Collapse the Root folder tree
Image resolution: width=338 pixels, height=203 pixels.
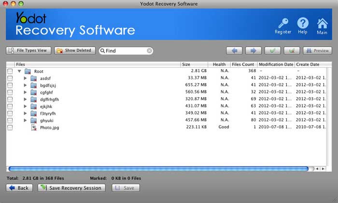(19, 72)
